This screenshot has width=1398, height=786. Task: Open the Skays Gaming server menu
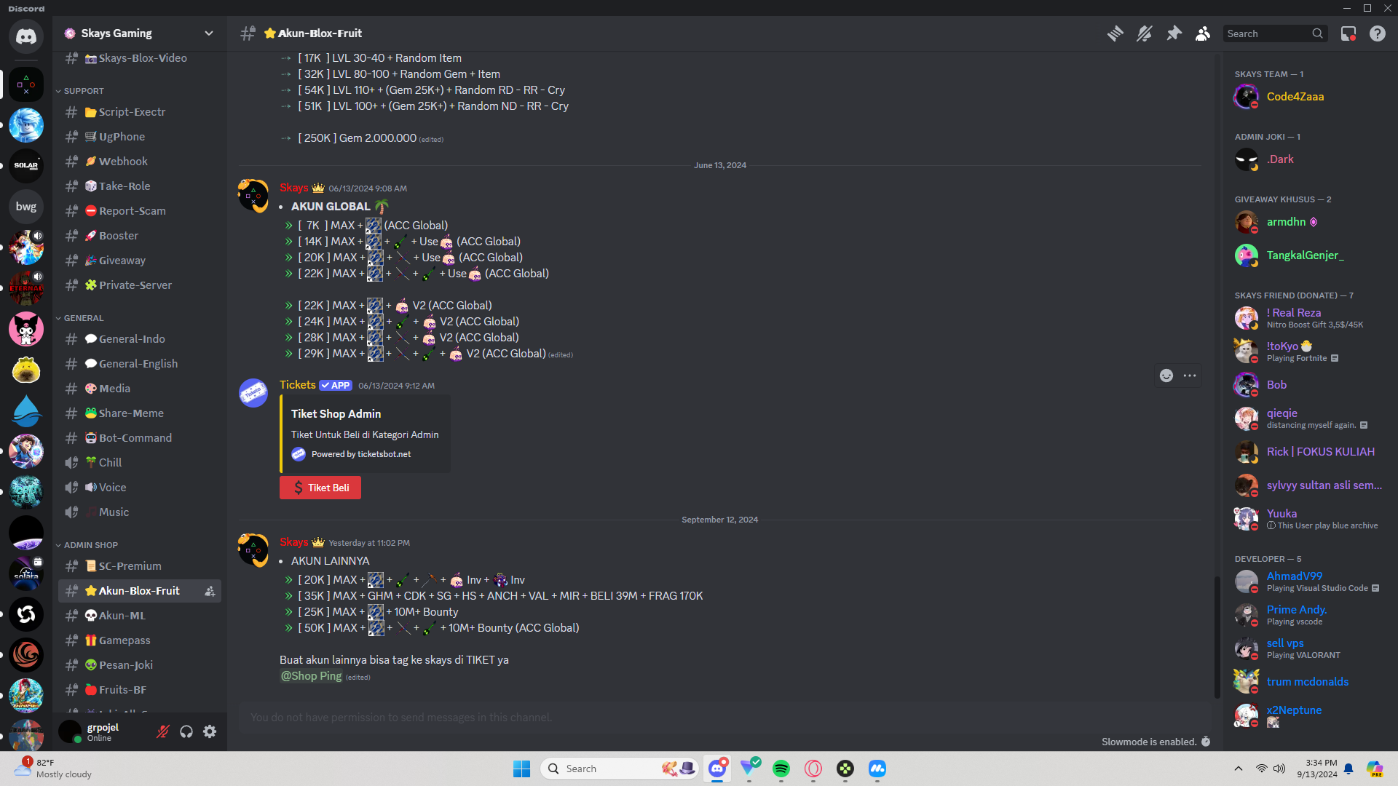coord(140,33)
